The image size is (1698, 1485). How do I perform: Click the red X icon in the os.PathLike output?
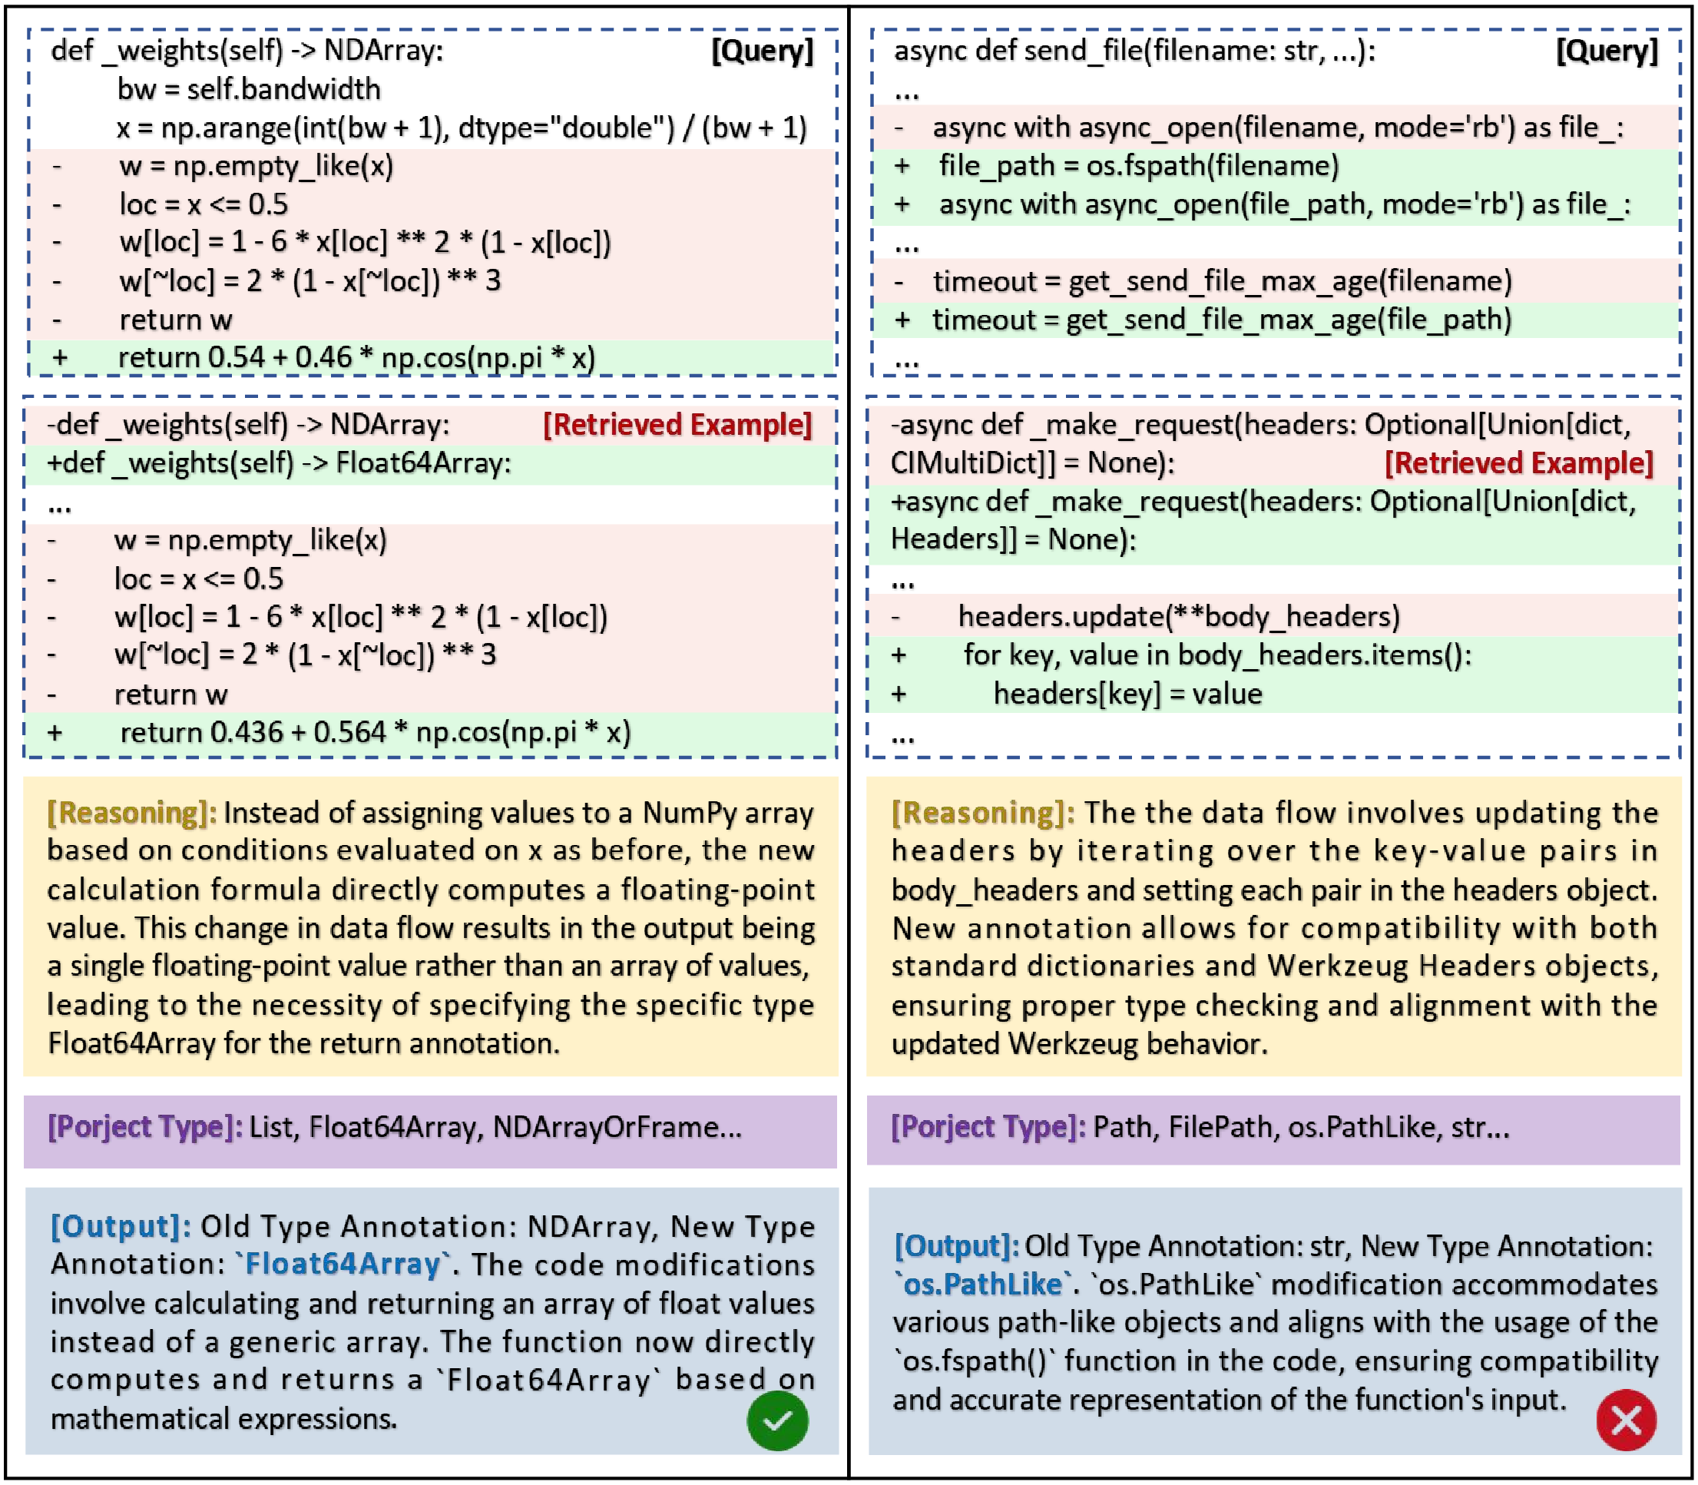(x=1626, y=1420)
